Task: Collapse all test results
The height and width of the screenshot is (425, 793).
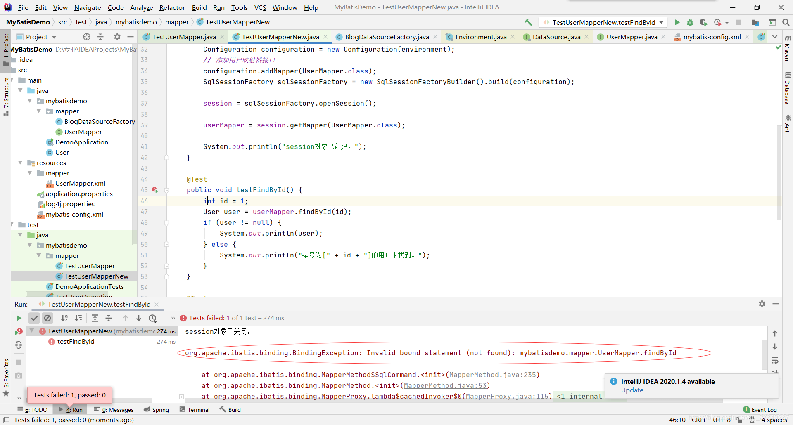Action: click(x=109, y=318)
